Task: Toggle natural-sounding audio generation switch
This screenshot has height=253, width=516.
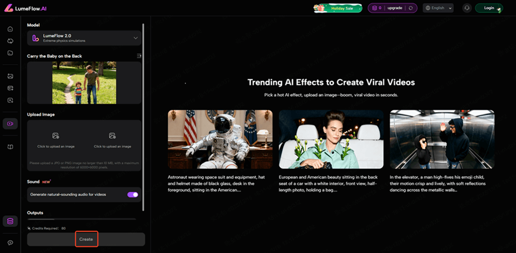Action: click(133, 195)
